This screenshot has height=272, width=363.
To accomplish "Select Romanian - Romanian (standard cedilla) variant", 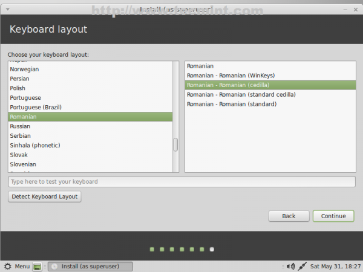I will coord(270,95).
